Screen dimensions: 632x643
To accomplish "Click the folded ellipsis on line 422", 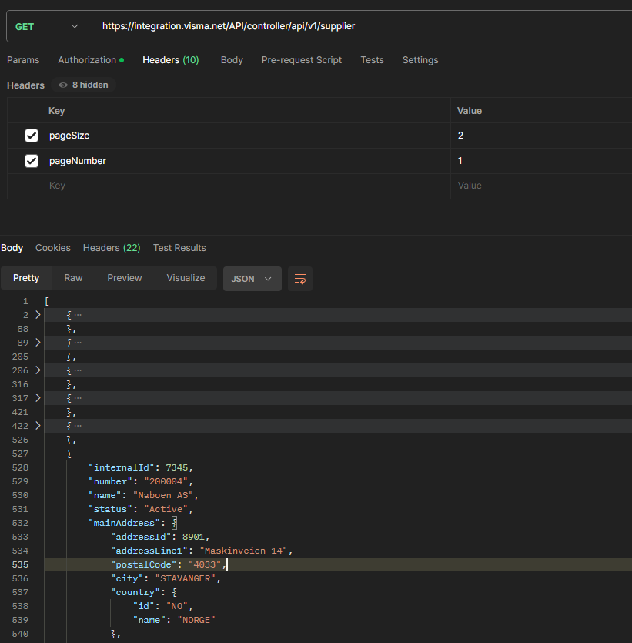I will click(x=78, y=426).
